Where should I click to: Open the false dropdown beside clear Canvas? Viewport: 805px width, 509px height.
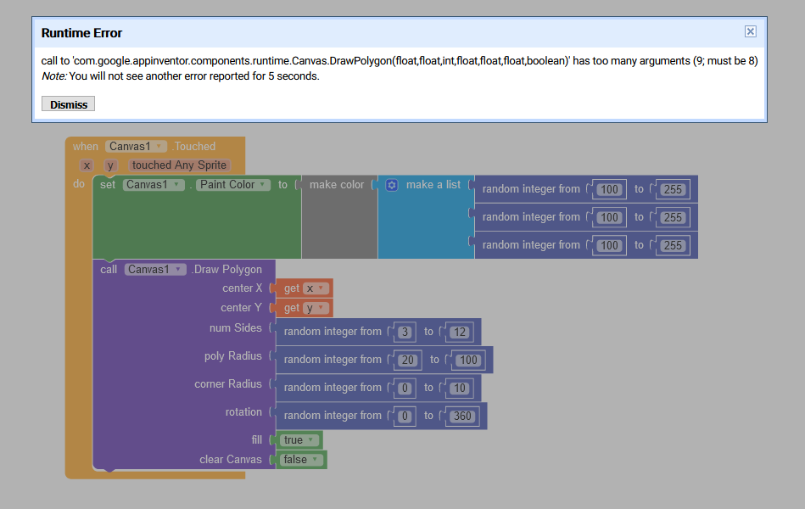pos(302,460)
